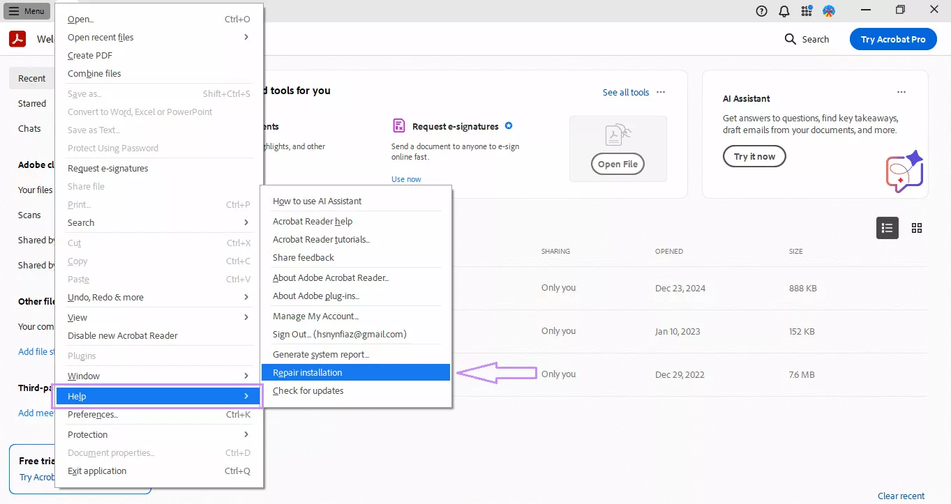Screen dimensions: 951x504
Task: Select Scans in the sidebar
Action: pyautogui.click(x=29, y=215)
